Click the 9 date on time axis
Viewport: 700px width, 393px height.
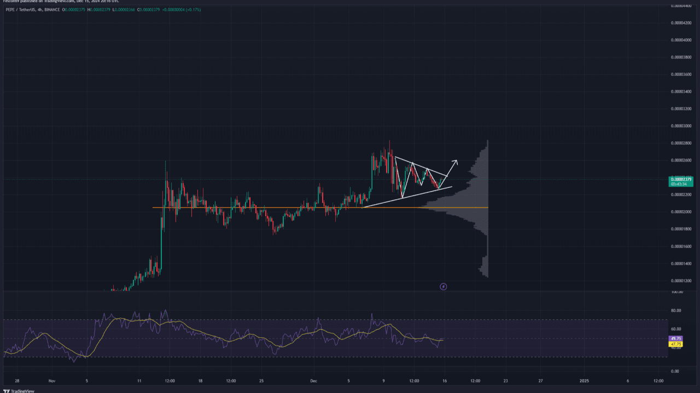click(383, 381)
